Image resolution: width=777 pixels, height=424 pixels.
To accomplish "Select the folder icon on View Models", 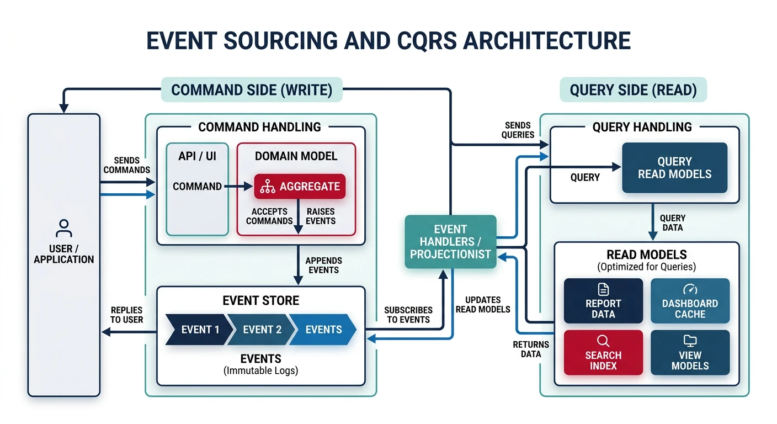I will [690, 341].
